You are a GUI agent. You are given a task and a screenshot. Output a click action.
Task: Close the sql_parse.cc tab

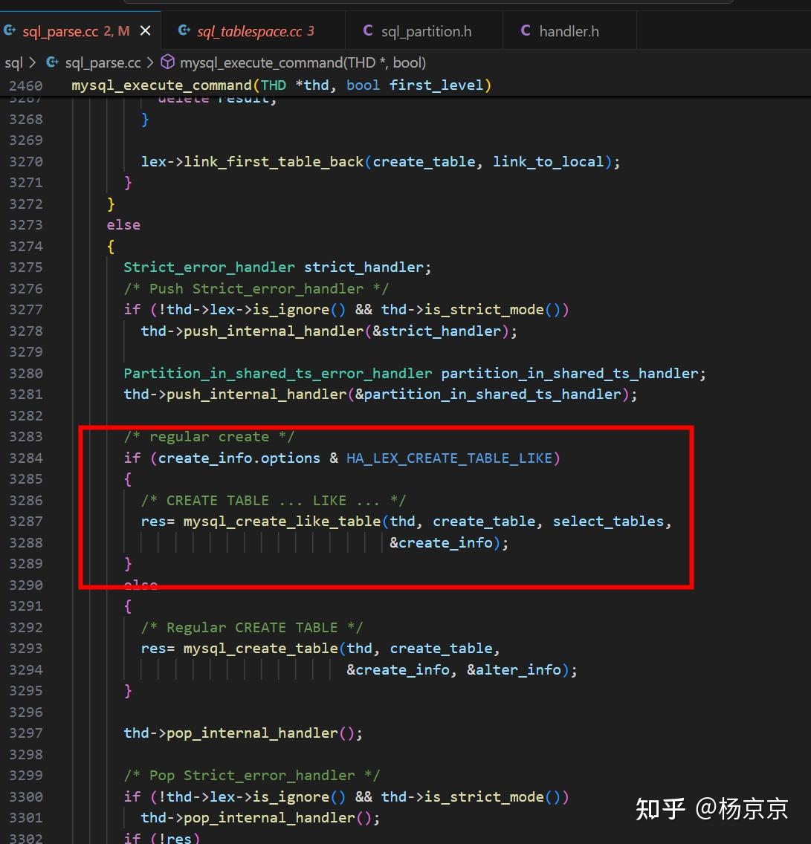click(146, 30)
